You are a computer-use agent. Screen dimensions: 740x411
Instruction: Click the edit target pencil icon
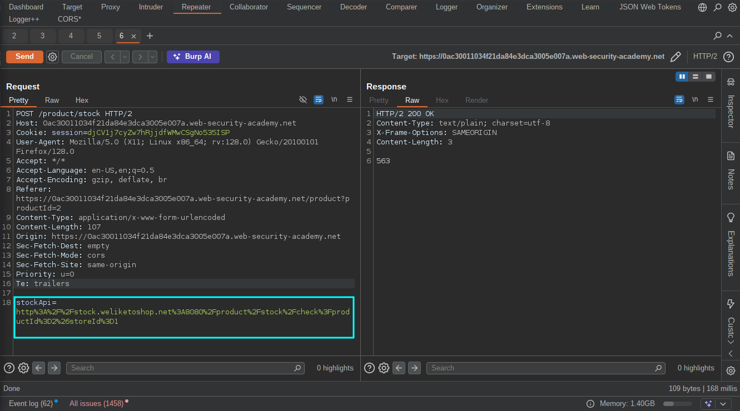[x=676, y=57]
